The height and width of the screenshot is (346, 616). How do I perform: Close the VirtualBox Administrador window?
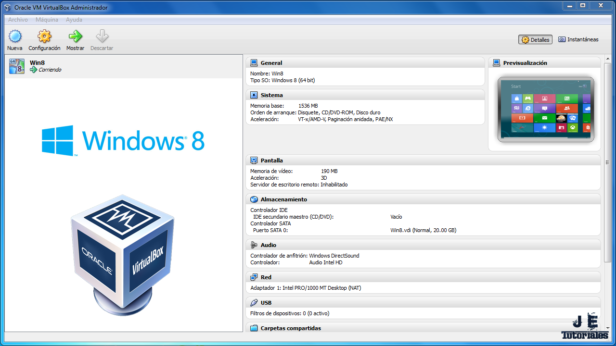click(601, 5)
